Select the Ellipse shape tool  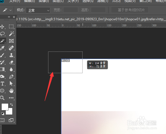point(2,91)
